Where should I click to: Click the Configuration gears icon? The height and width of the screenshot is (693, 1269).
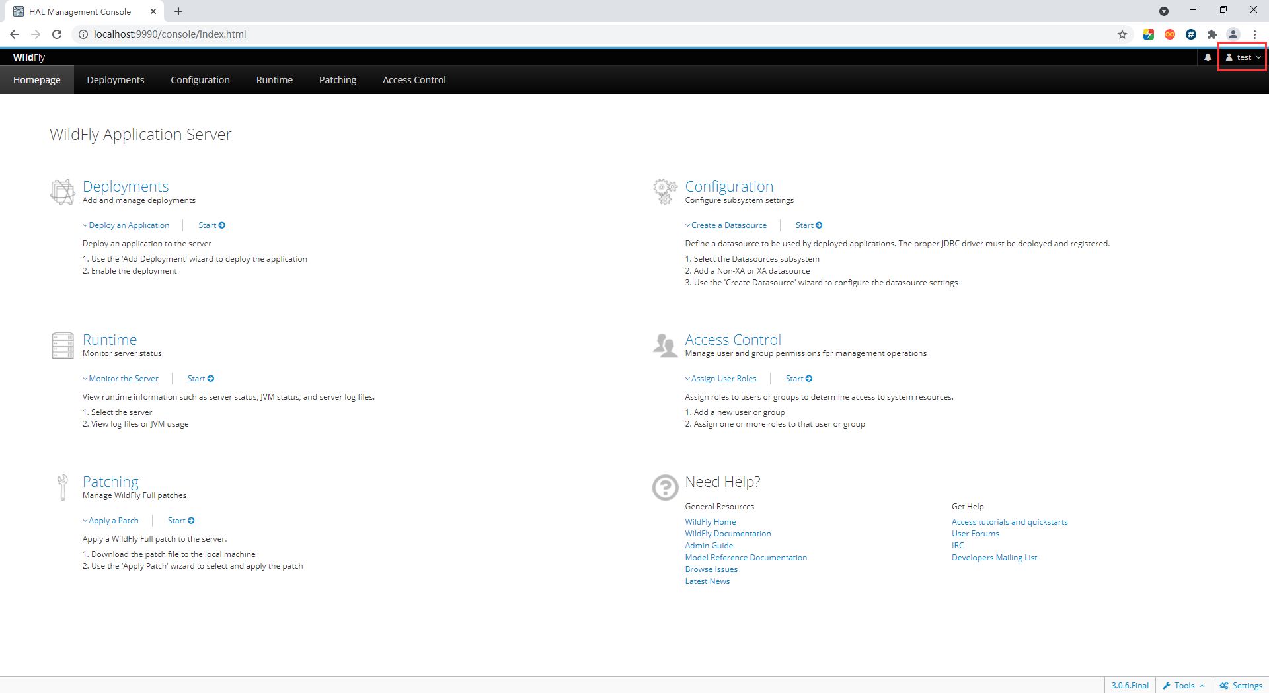(665, 192)
